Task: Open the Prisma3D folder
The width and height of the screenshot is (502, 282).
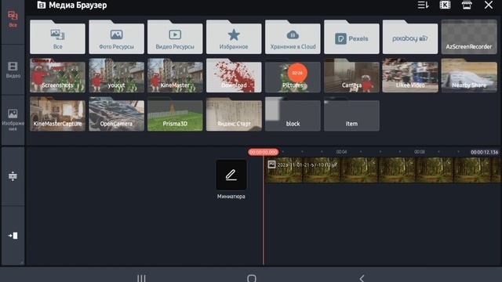Action: [175, 114]
